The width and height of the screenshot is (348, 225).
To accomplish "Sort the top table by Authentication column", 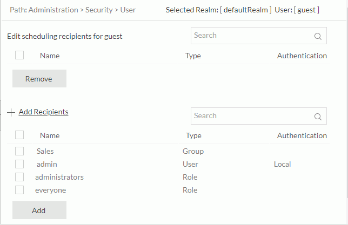I will pyautogui.click(x=302, y=56).
